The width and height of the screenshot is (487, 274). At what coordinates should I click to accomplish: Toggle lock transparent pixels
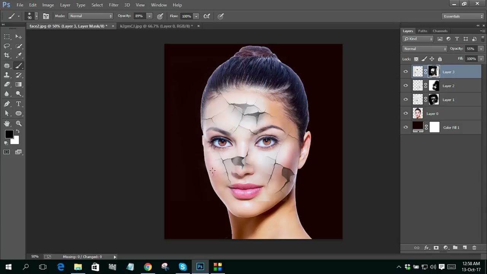pyautogui.click(x=416, y=59)
